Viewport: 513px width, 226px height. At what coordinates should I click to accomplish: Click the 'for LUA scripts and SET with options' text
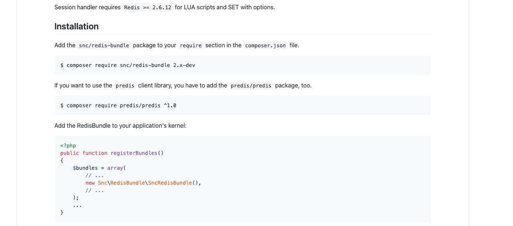pos(225,7)
